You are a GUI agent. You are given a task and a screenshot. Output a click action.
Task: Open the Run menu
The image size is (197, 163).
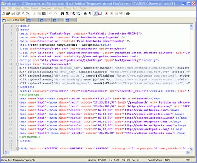(75, 8)
